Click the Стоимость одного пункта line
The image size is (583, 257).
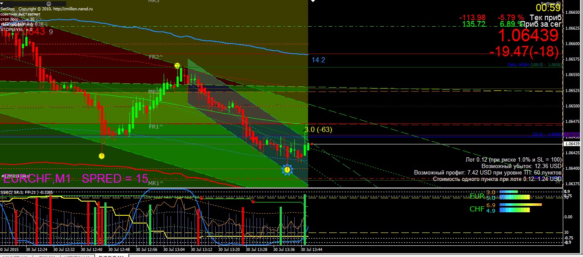497,179
